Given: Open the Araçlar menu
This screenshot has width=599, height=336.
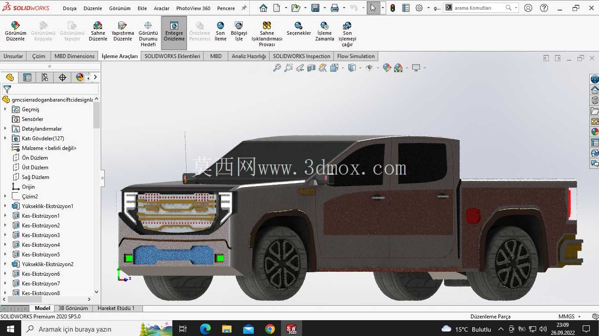Looking at the screenshot, I should (x=161, y=8).
